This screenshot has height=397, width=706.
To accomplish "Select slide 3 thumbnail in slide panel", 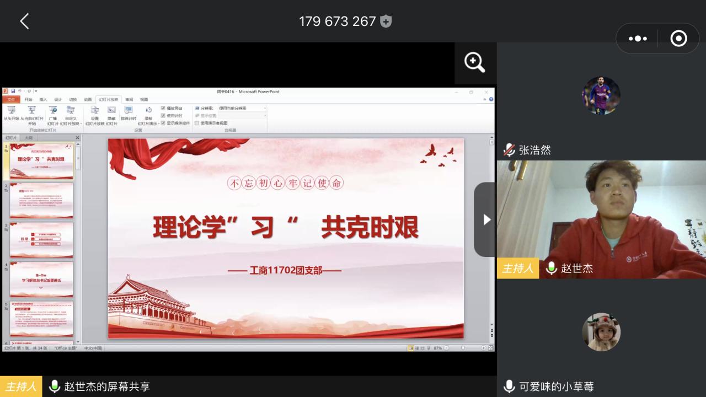I will [x=41, y=240].
